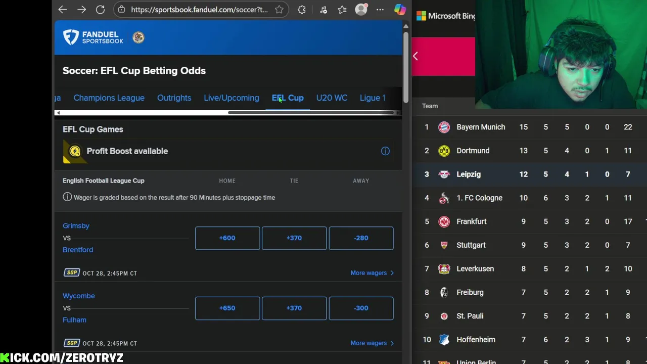Open the Fulham team link
Screen dimensions: 647x364
click(74, 320)
